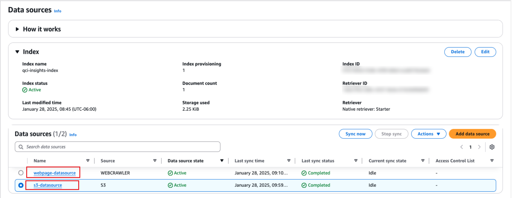Click Sync now button
The image size is (512, 198).
pyautogui.click(x=356, y=134)
